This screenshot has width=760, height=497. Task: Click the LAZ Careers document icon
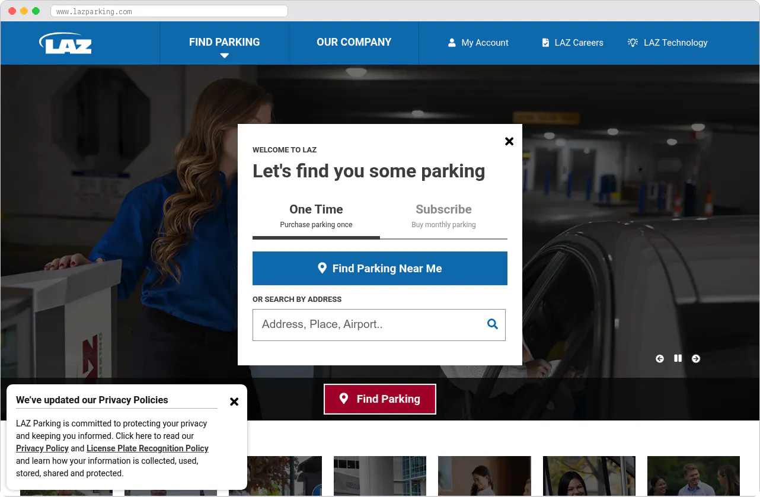coord(545,43)
